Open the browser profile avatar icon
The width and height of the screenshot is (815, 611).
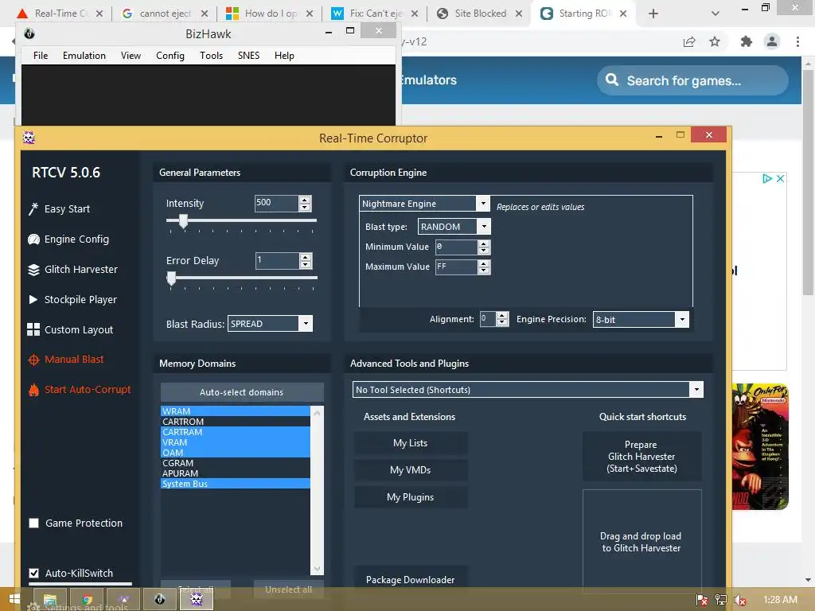[772, 41]
